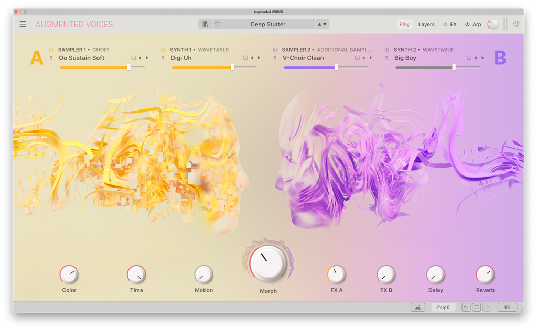Click the FX A knob
This screenshot has width=537, height=330.
pyautogui.click(x=337, y=274)
